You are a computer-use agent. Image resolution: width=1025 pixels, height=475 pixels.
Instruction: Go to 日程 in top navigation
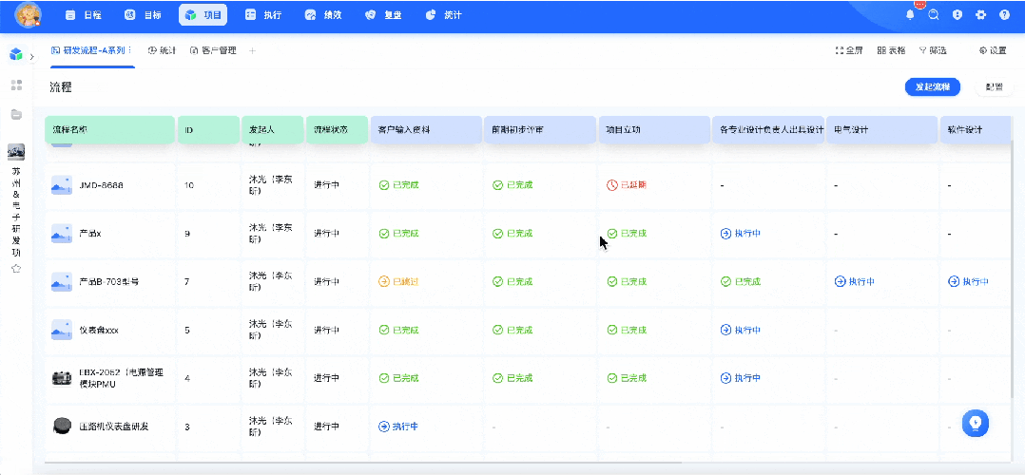[85, 14]
